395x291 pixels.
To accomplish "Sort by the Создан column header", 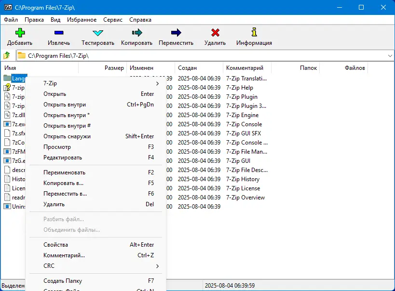I will [199, 68].
